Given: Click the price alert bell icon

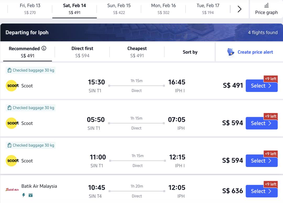Looking at the screenshot, I should pos(231,52).
